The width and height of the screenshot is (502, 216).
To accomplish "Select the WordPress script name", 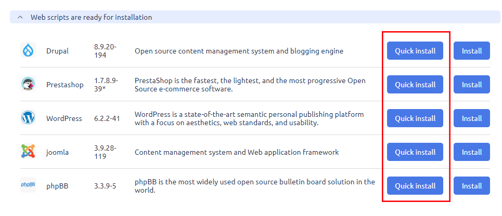I will click(x=64, y=118).
